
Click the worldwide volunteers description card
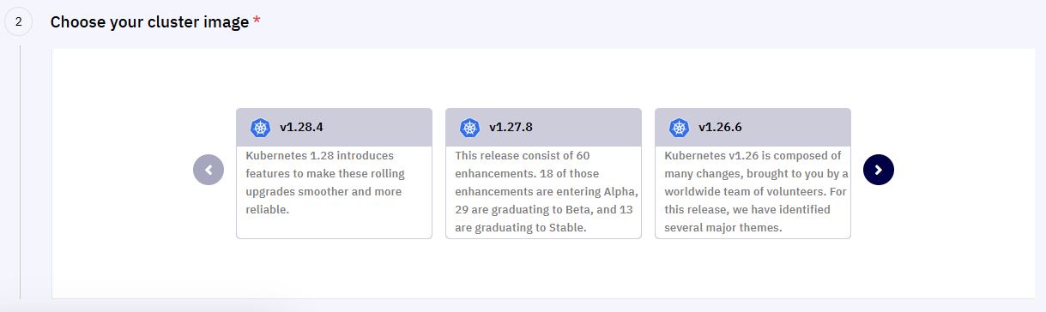[x=753, y=192]
